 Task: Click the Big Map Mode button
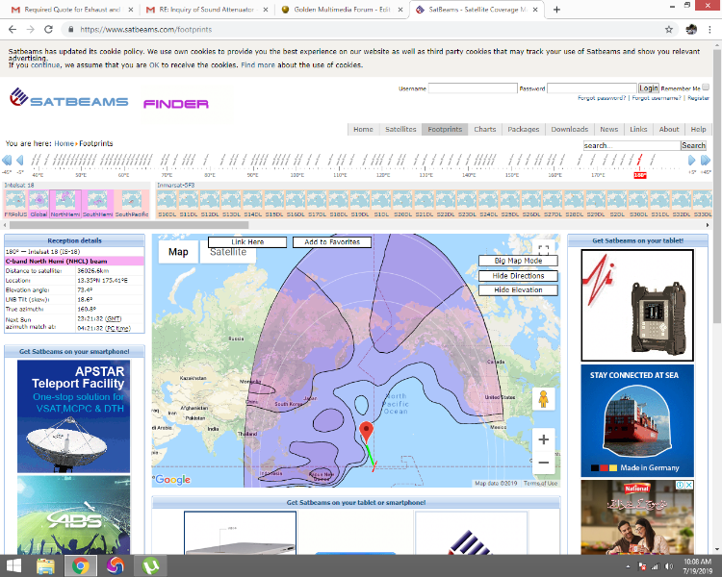[x=518, y=261]
